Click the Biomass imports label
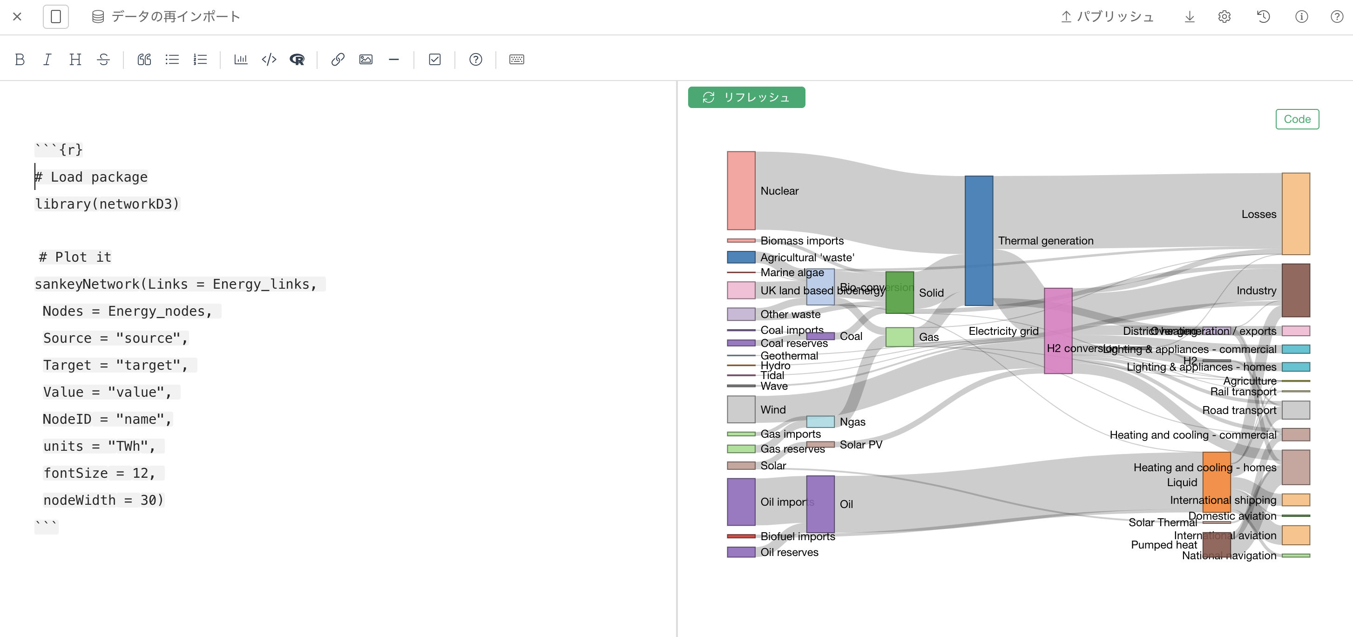Image resolution: width=1353 pixels, height=637 pixels. 802,241
